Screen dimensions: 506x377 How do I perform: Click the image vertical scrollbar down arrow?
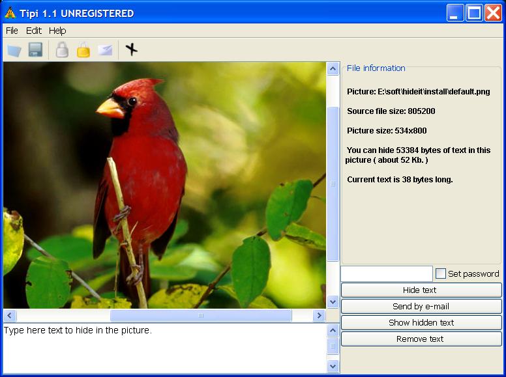(333, 302)
